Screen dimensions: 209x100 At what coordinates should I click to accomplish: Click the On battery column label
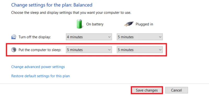coord(95,24)
